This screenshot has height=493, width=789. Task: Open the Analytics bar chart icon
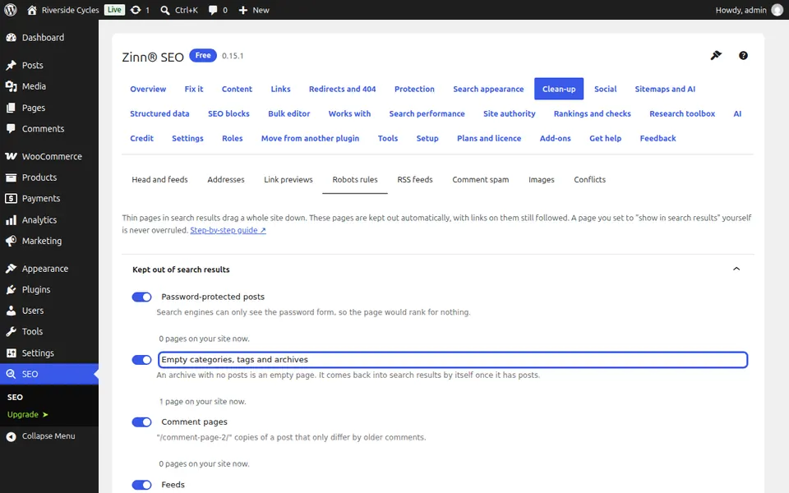11,220
